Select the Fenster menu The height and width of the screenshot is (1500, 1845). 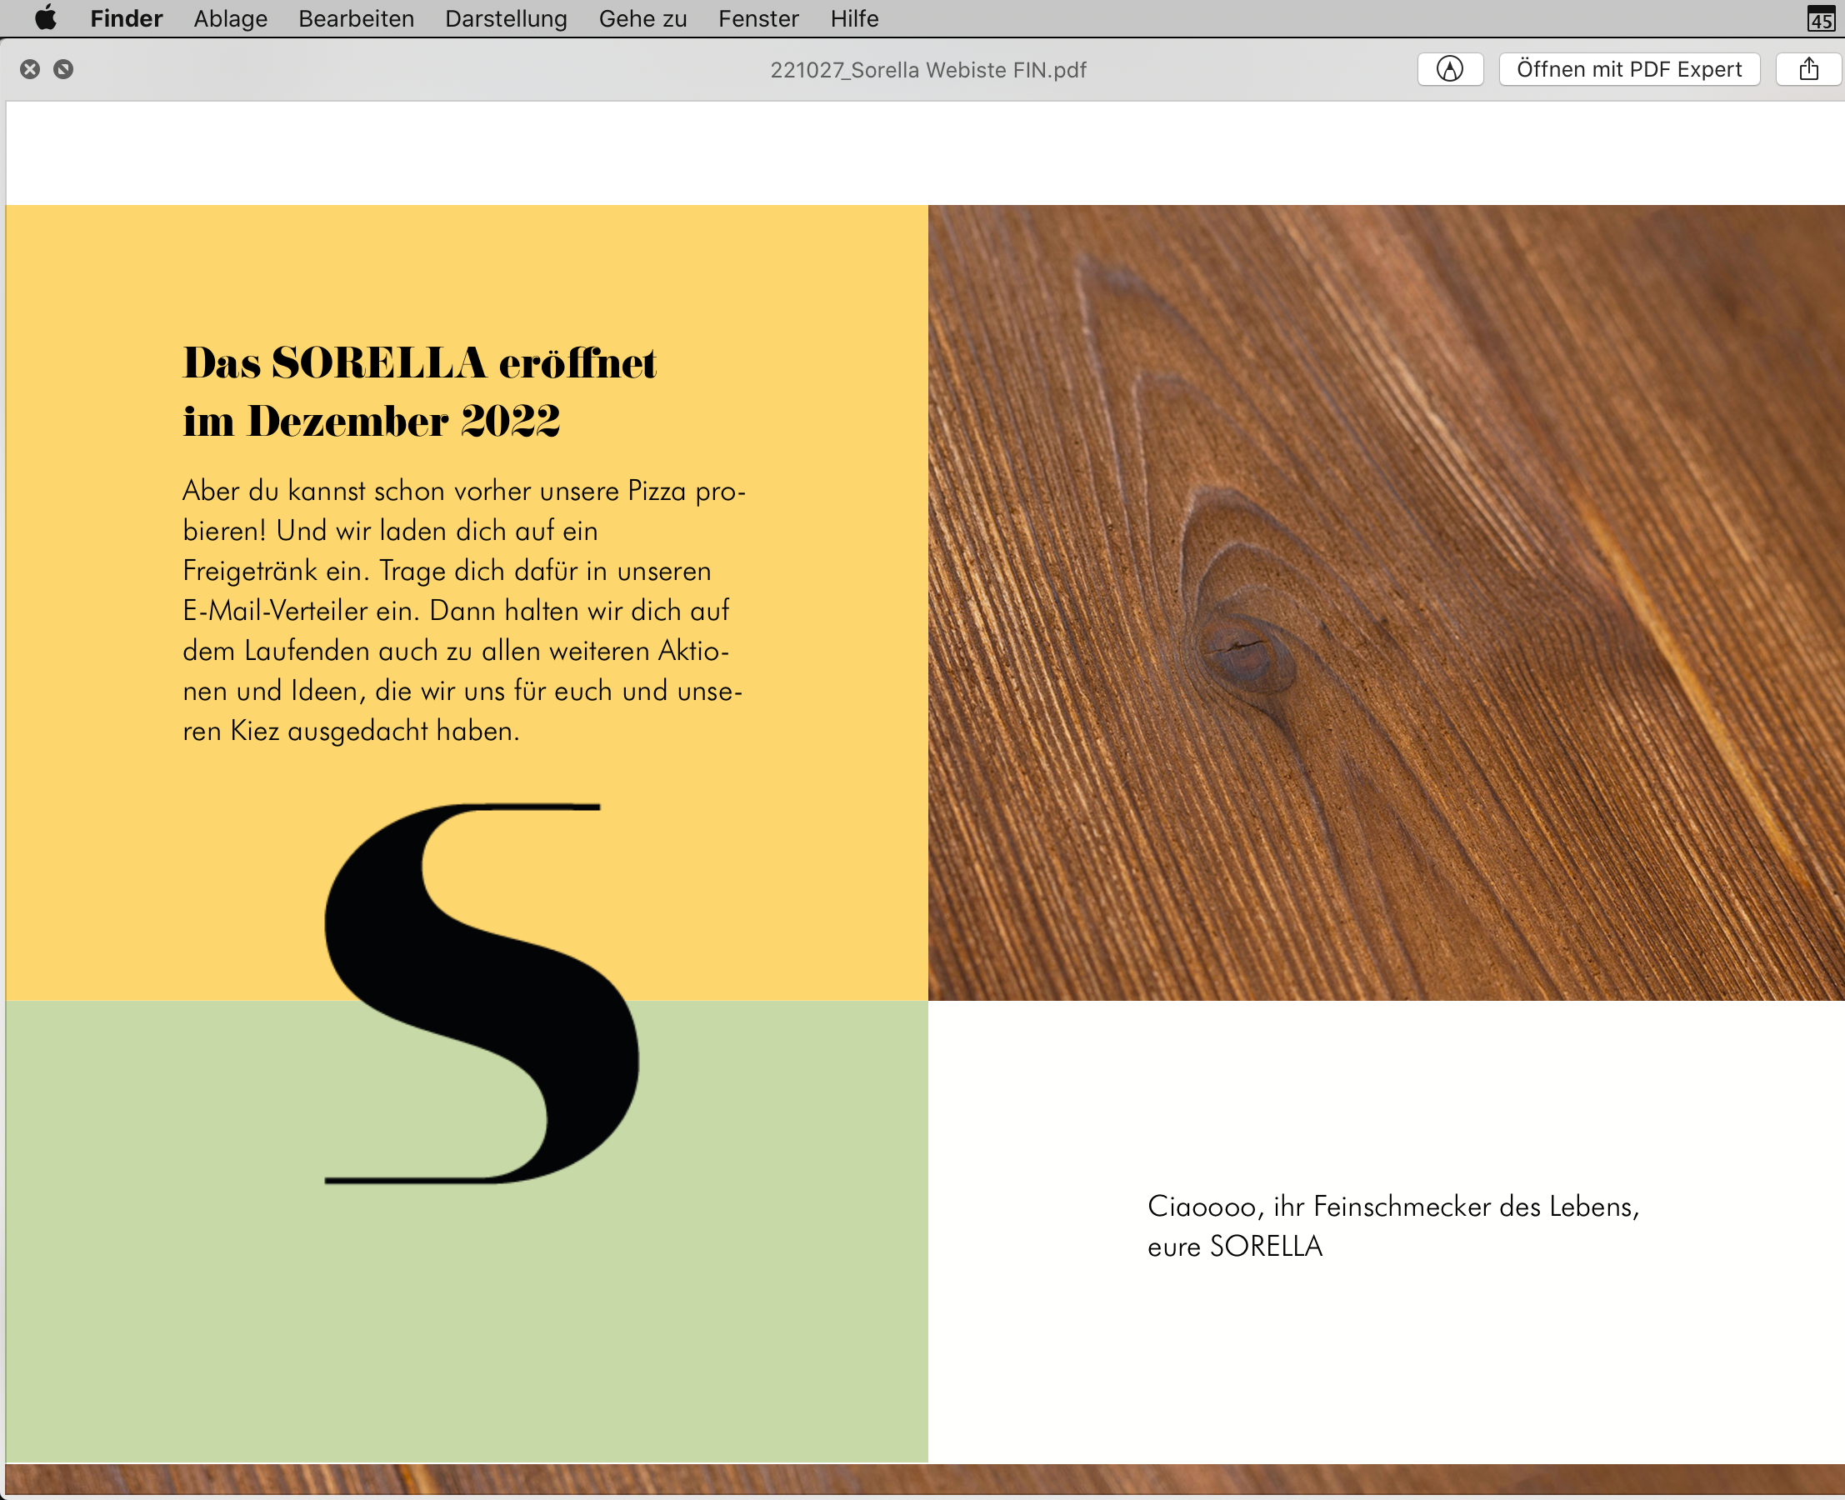click(757, 18)
